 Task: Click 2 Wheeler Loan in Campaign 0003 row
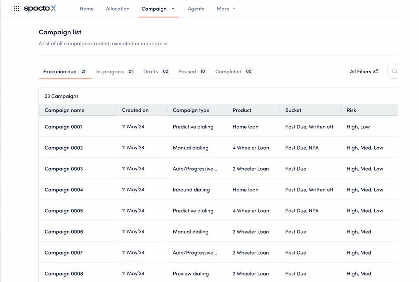click(251, 169)
